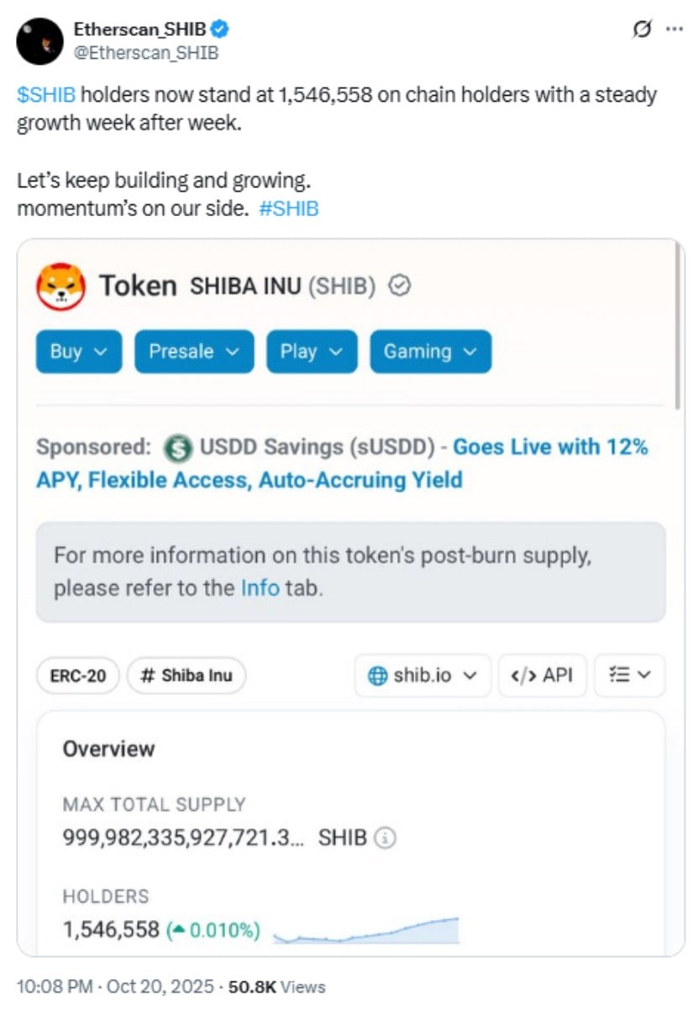
Task: Click the Etherscan_SHIB profile avatar
Action: click(39, 41)
